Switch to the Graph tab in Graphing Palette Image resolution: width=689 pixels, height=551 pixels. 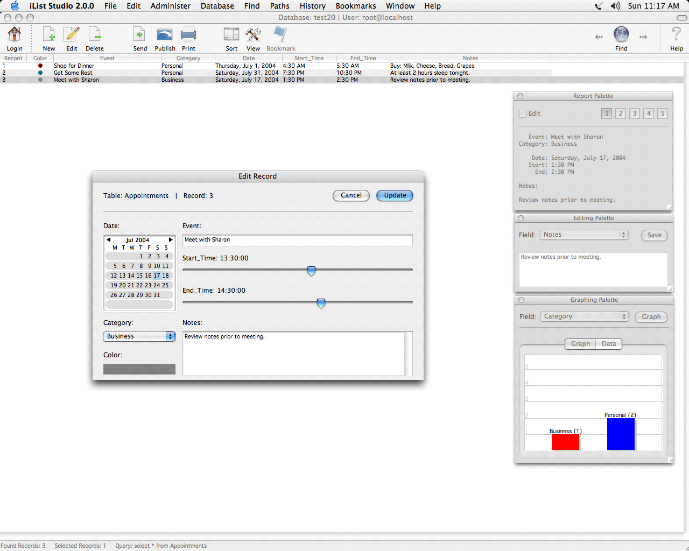[x=580, y=344]
